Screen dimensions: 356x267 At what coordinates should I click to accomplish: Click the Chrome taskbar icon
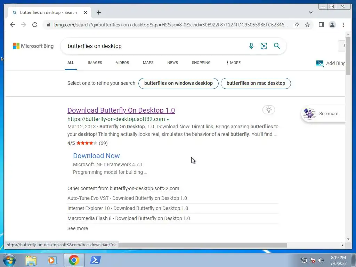[x=74, y=260]
